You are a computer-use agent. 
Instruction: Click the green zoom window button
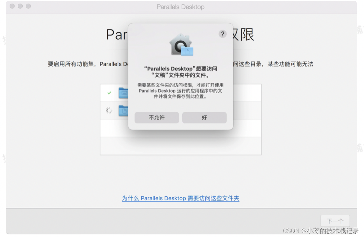(28, 6)
